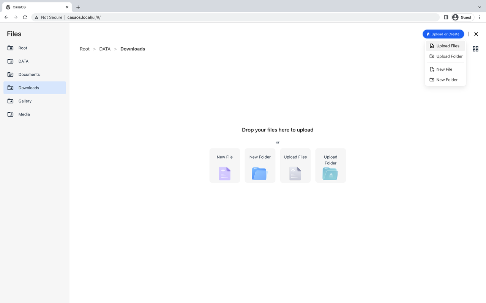Click the Documents icon in the sidebar
The image size is (486, 303).
coord(10,74)
